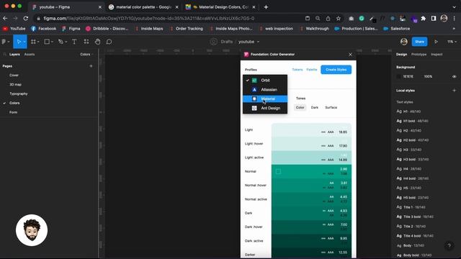Switch to Material Design Colors browser tab

[x=220, y=7]
